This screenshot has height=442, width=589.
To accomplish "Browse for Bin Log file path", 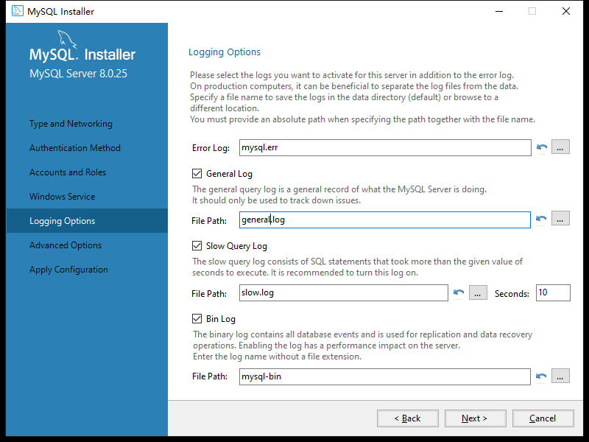I will 560,376.
